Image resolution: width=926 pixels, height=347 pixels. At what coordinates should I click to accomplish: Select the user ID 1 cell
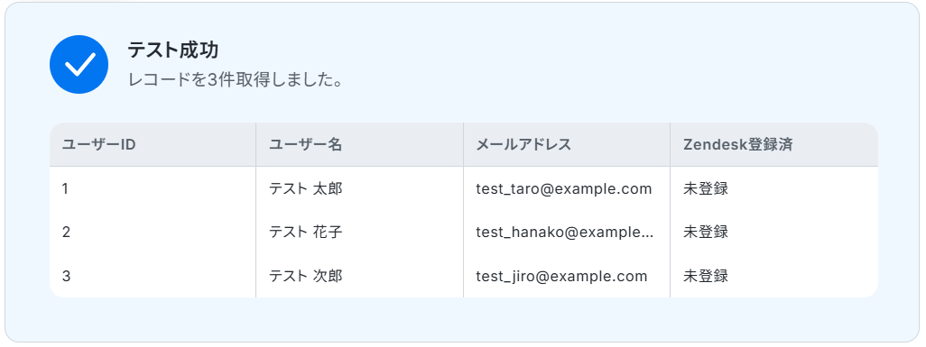[x=153, y=189]
